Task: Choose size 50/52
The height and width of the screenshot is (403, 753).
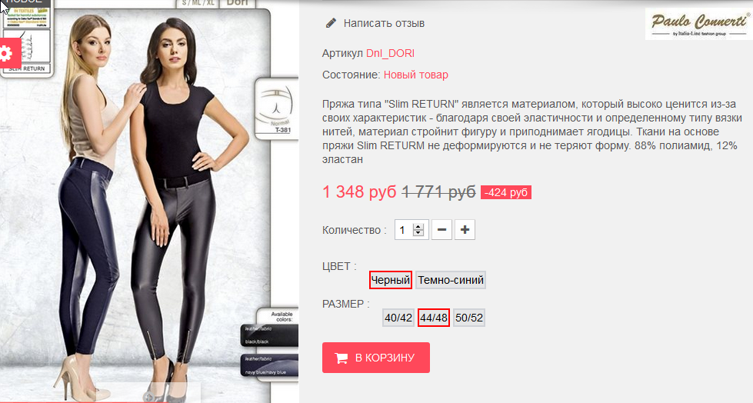Action: 469,318
